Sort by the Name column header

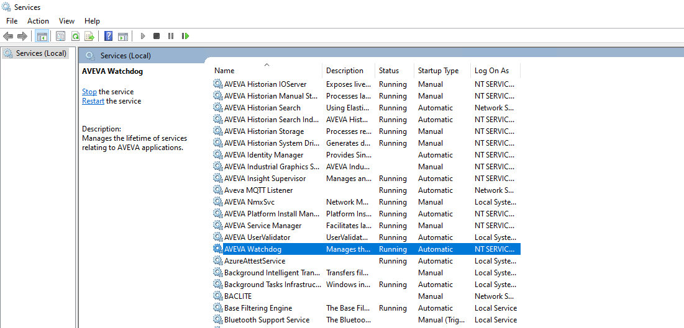[224, 71]
